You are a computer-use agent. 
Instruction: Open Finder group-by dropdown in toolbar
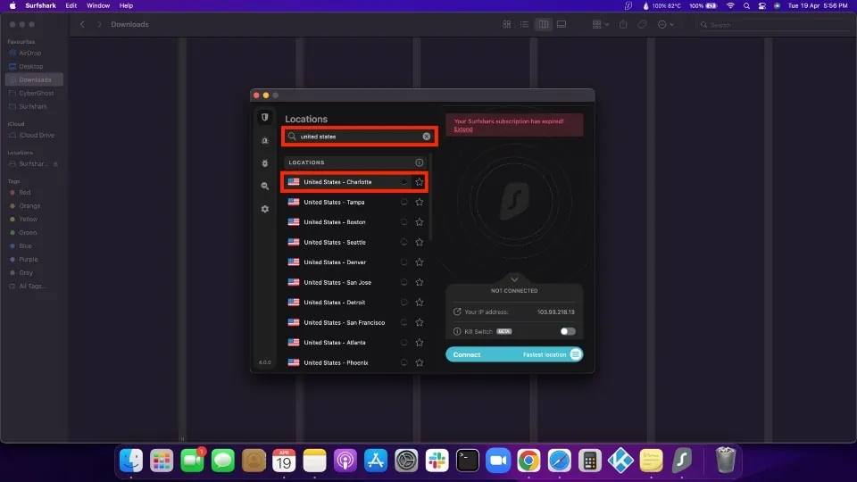pos(600,25)
